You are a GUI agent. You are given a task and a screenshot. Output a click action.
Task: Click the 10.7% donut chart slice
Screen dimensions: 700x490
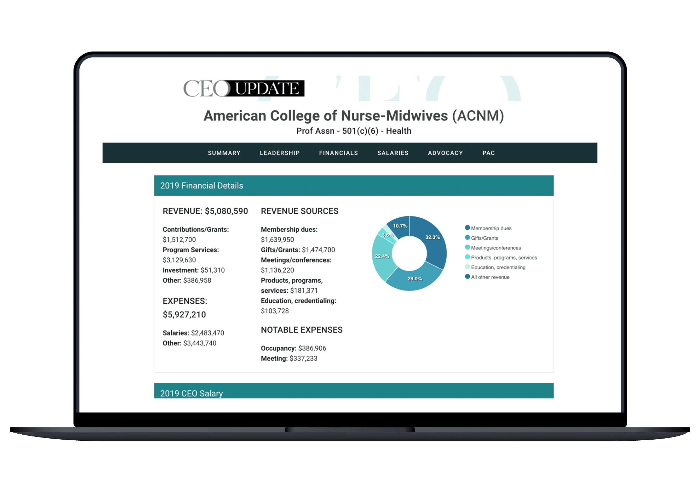pos(400,226)
